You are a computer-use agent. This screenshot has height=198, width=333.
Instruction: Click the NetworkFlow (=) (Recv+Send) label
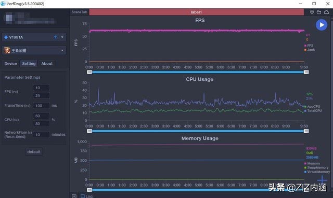click(18, 135)
